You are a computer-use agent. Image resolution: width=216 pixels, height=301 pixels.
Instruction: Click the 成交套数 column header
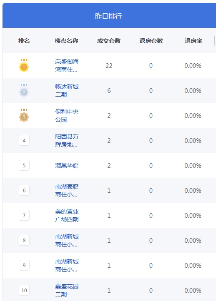(109, 41)
